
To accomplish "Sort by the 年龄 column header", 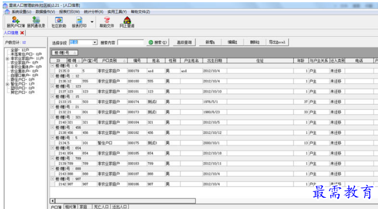I will tap(301, 61).
